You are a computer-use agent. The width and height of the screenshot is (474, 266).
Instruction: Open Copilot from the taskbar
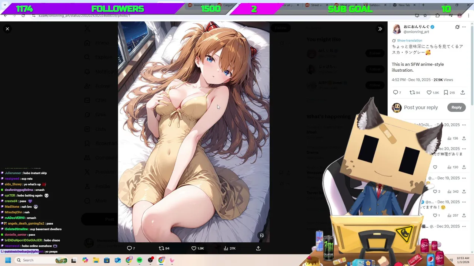85,260
